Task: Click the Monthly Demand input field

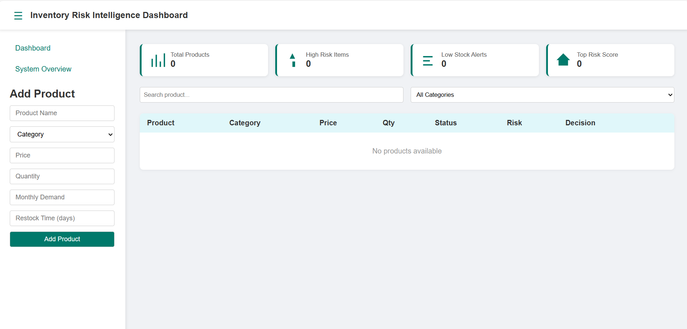Action: coord(62,197)
